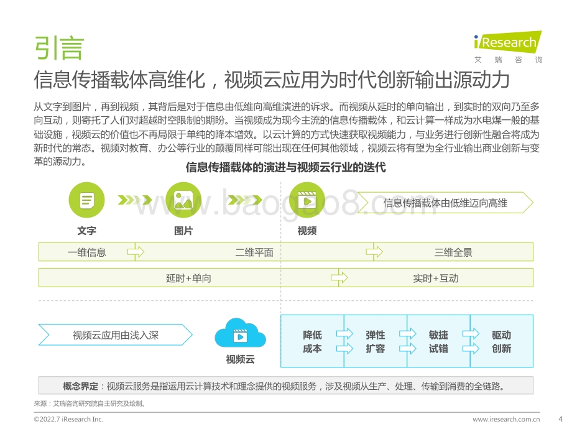Screen dimensions: 572x429
Task: Click the 二维平面 cell
Action: 254,252
